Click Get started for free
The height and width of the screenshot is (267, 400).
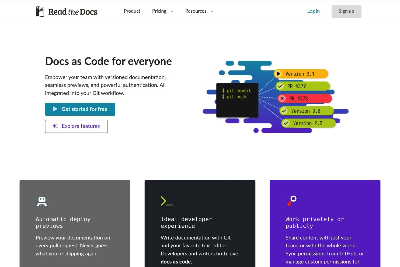[x=80, y=109]
